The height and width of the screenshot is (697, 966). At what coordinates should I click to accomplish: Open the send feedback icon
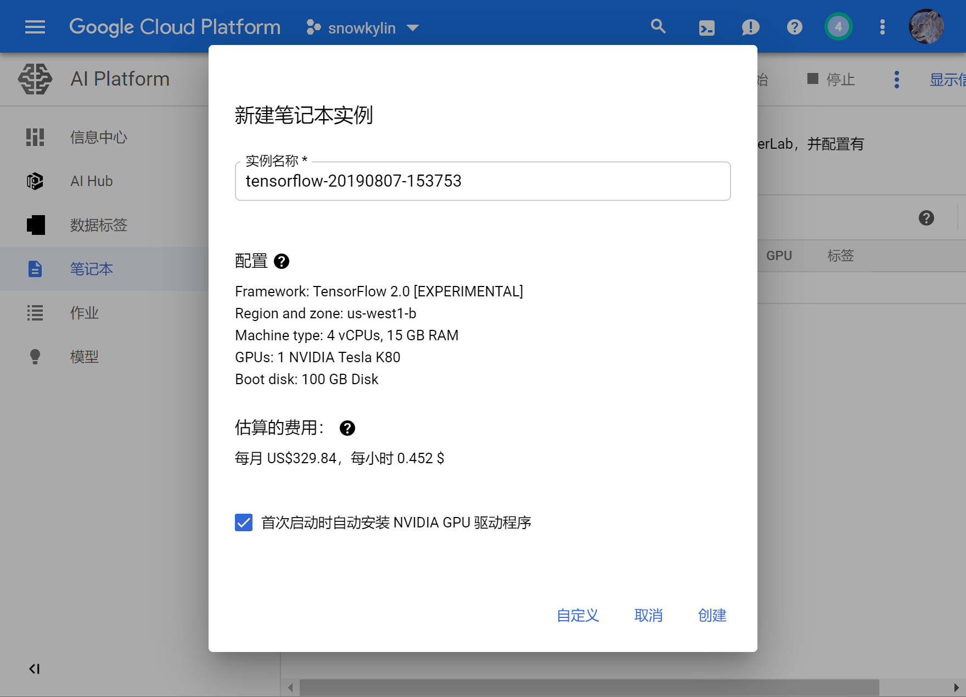coord(750,27)
